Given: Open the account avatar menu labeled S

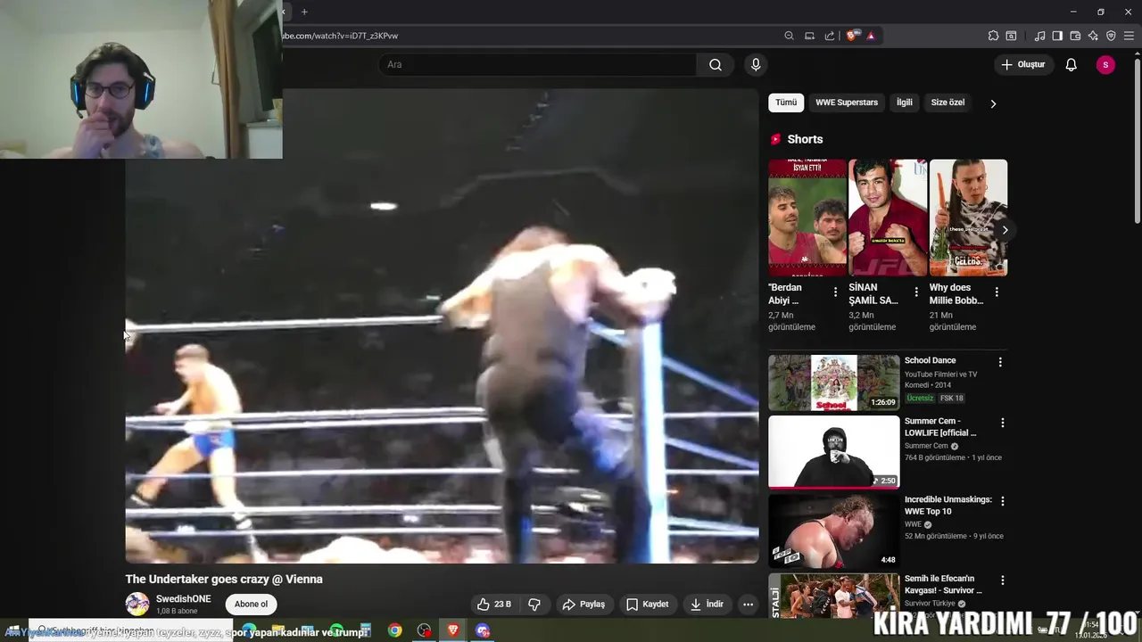Looking at the screenshot, I should click(1105, 64).
